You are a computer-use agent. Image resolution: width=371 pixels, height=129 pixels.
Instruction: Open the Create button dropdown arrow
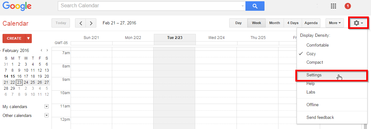point(29,38)
